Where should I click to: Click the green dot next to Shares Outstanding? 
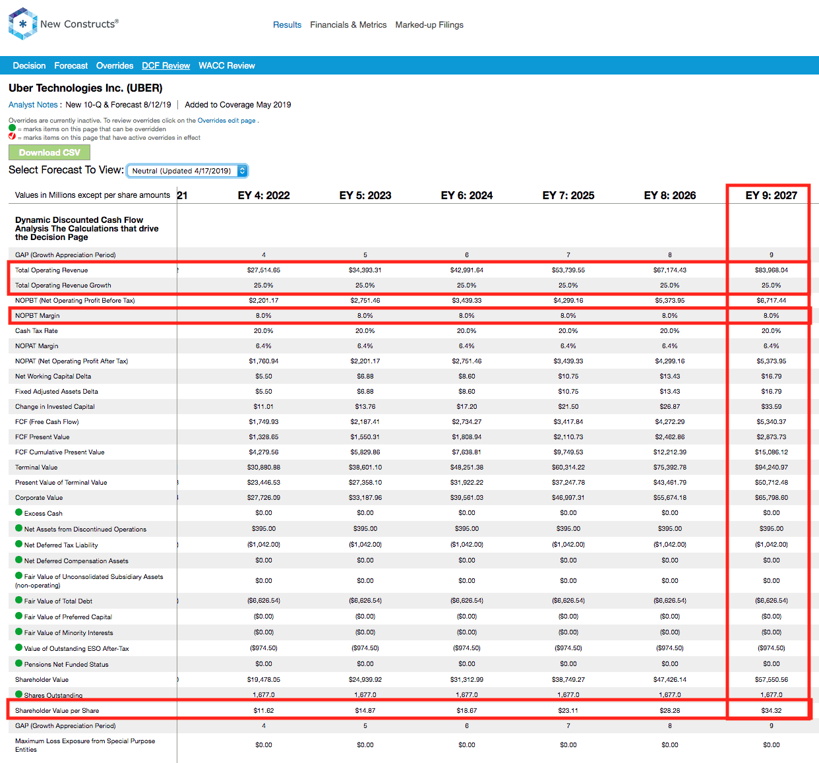[19, 694]
